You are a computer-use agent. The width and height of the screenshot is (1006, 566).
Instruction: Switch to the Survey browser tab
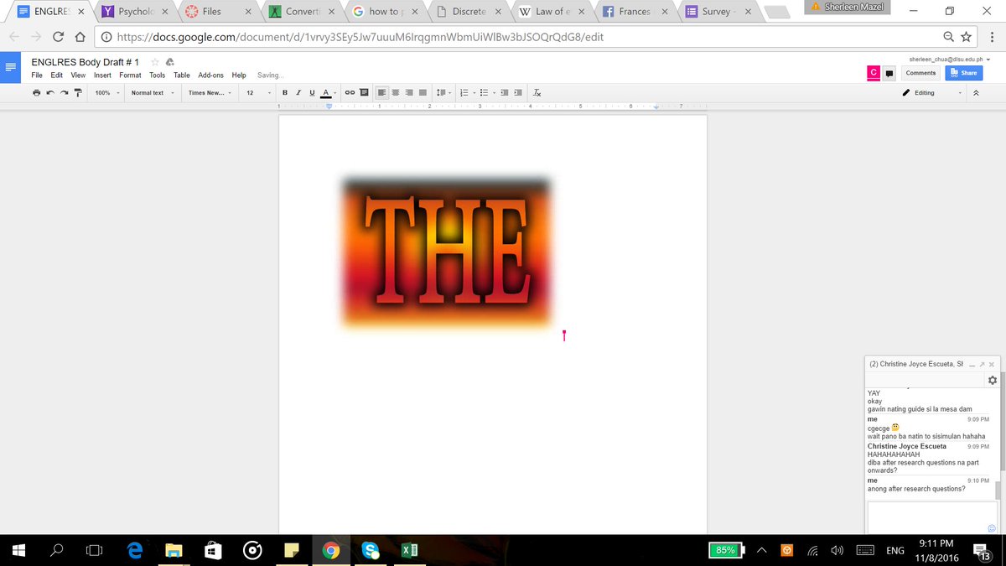click(719, 12)
